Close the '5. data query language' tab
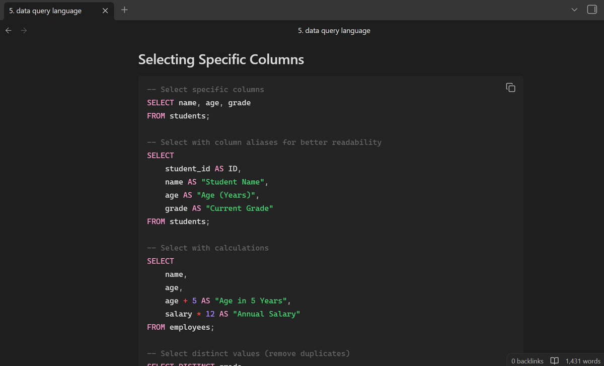 tap(105, 11)
